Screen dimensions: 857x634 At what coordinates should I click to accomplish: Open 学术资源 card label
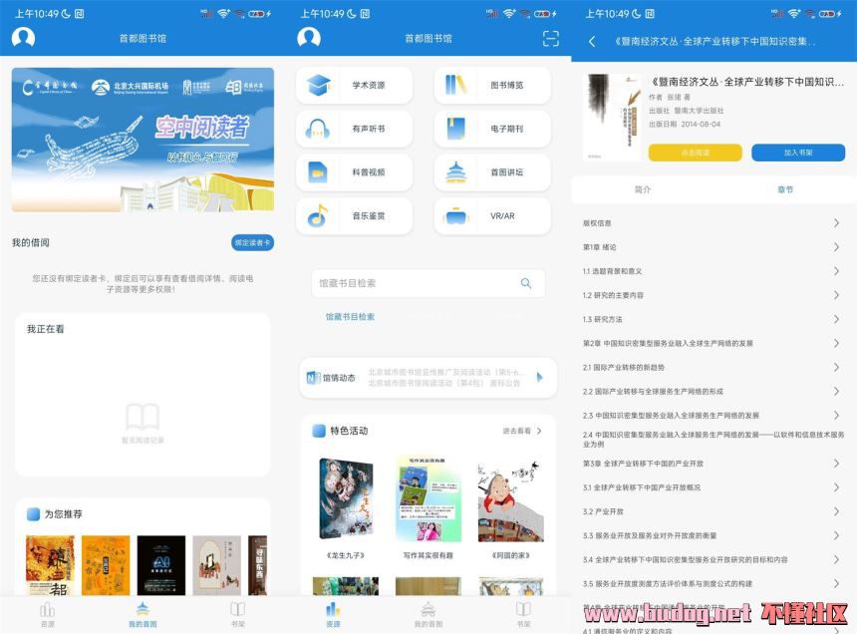pyautogui.click(x=369, y=86)
